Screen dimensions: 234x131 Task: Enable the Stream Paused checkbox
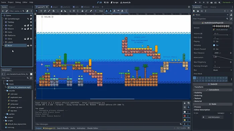(214, 49)
